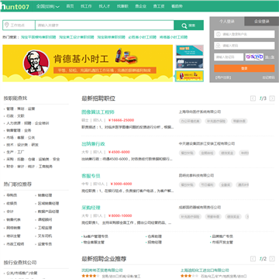The image size is (279, 279).
Task: Click the ka客户管理专员 job link
Action: click(95, 236)
